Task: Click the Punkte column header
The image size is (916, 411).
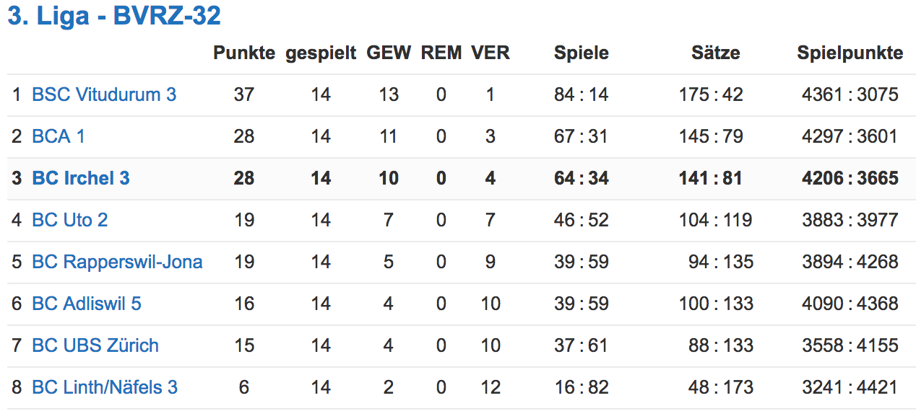Action: coord(244,53)
